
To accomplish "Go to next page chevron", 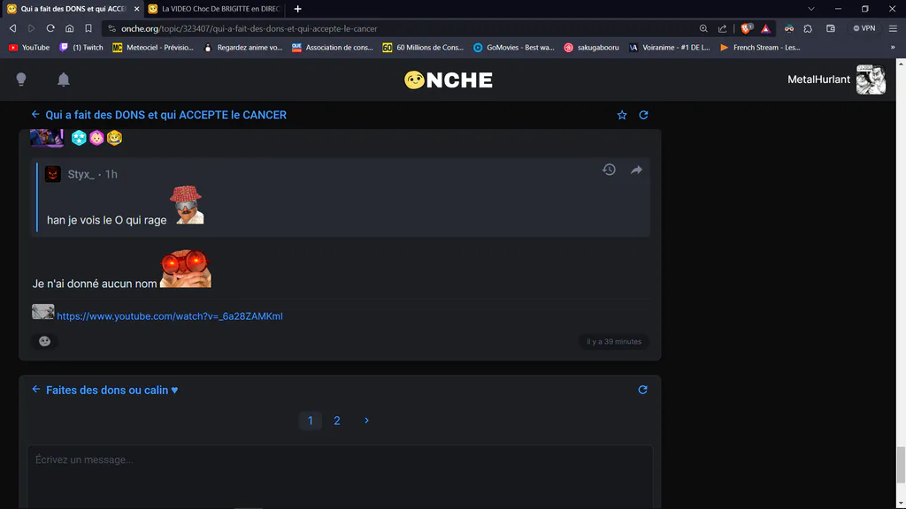I will coord(366,421).
